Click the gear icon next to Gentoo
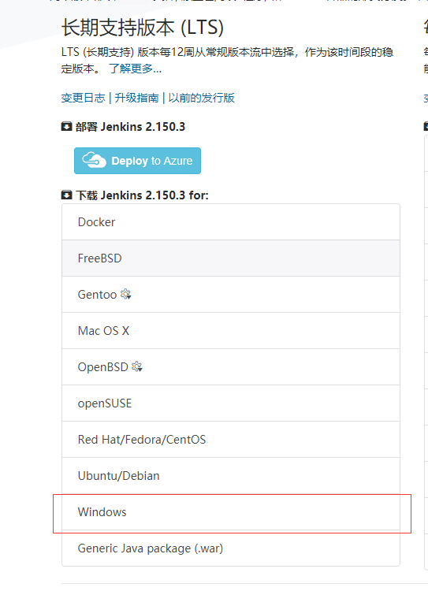 pyautogui.click(x=126, y=294)
